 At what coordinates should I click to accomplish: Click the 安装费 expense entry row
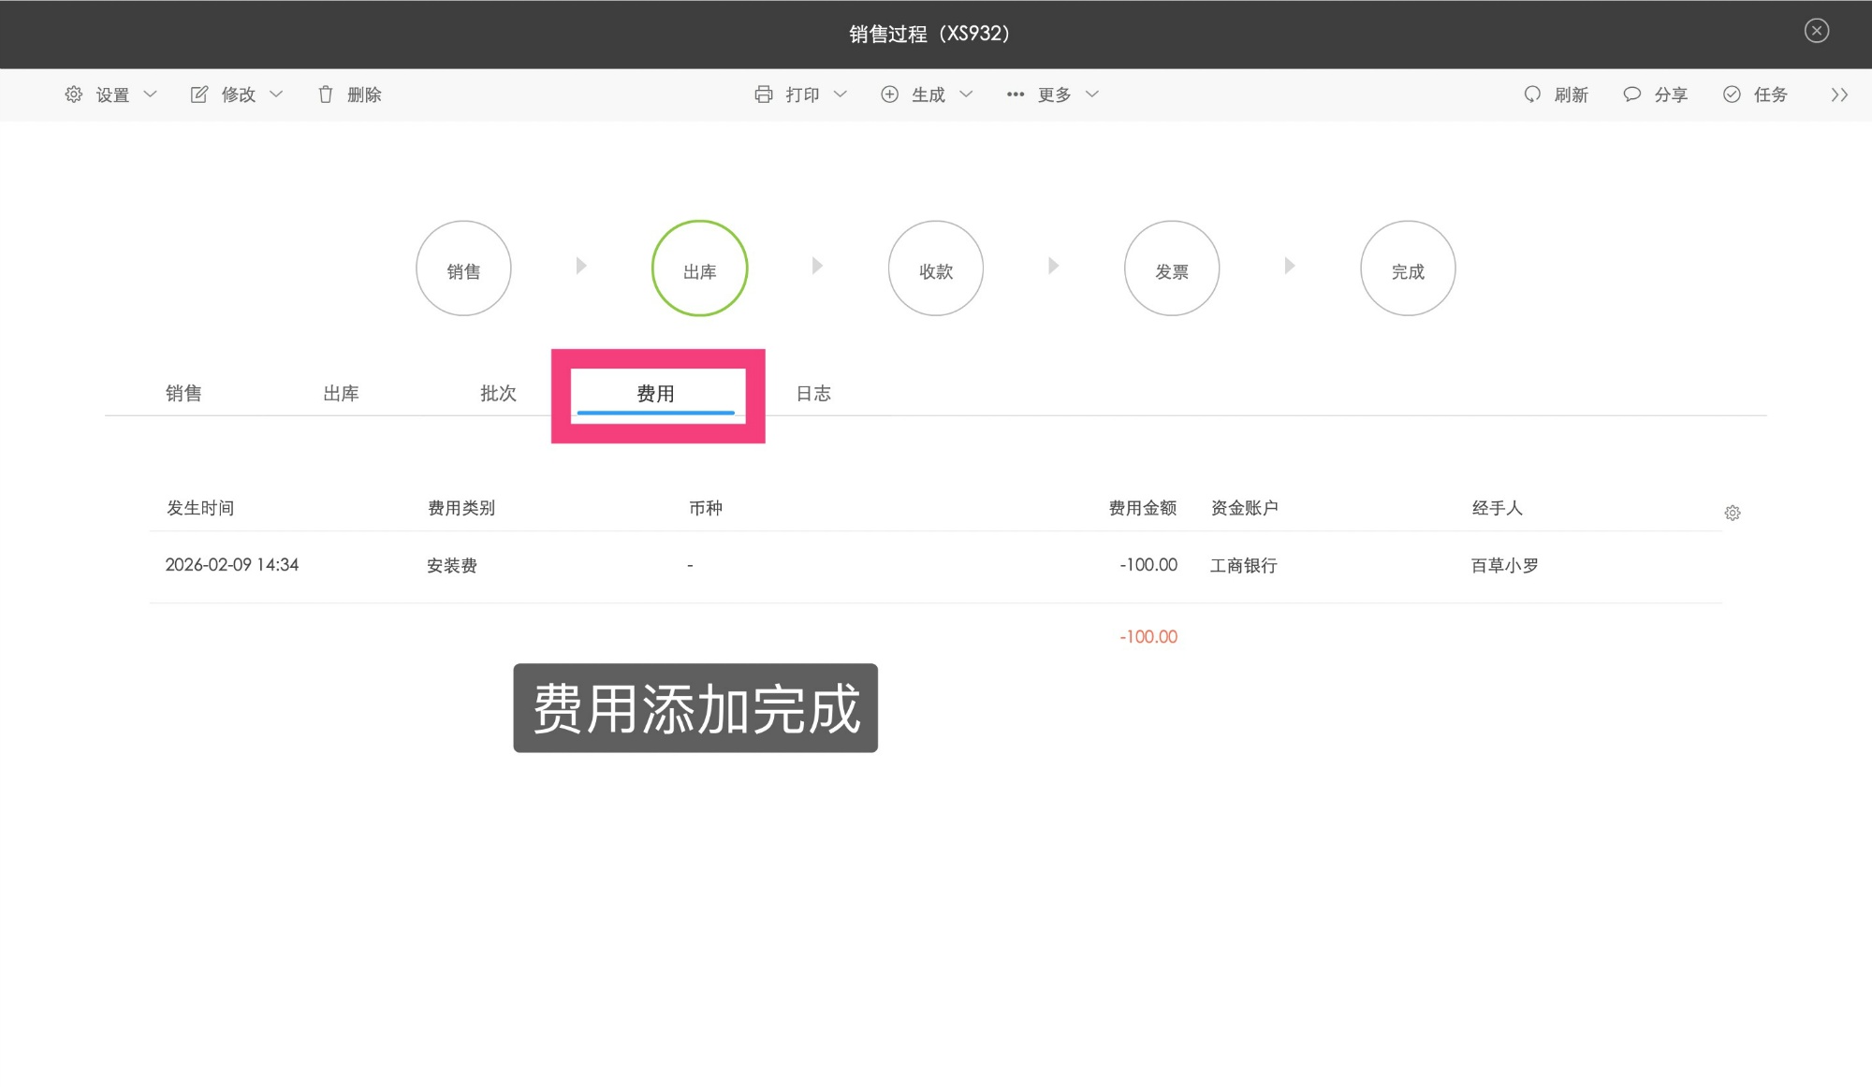[x=451, y=564]
